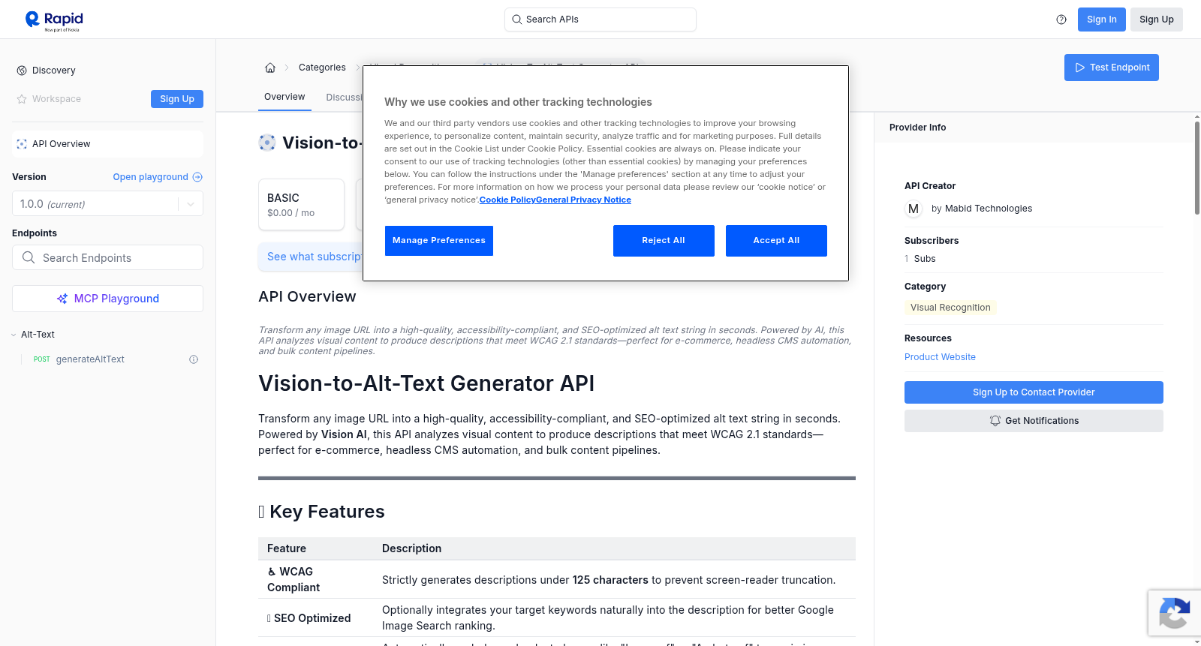This screenshot has width=1201, height=646.
Task: Click the home breadcrumb icon
Action: click(270, 68)
